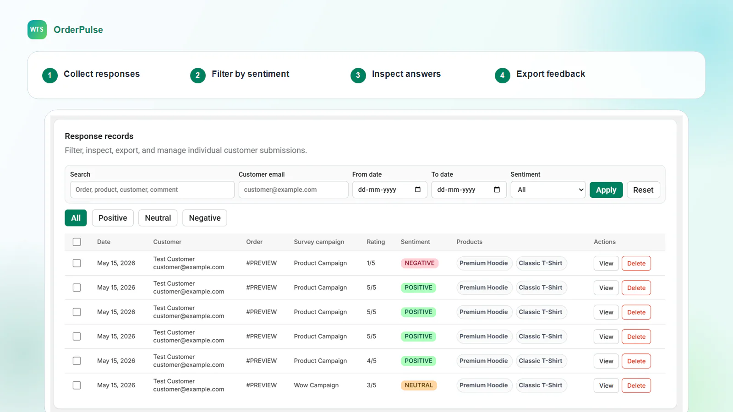Open the From date field

point(390,190)
